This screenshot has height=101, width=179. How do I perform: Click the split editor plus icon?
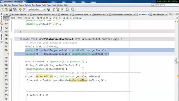point(177,18)
